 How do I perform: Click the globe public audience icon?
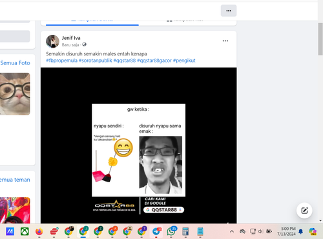[84, 44]
